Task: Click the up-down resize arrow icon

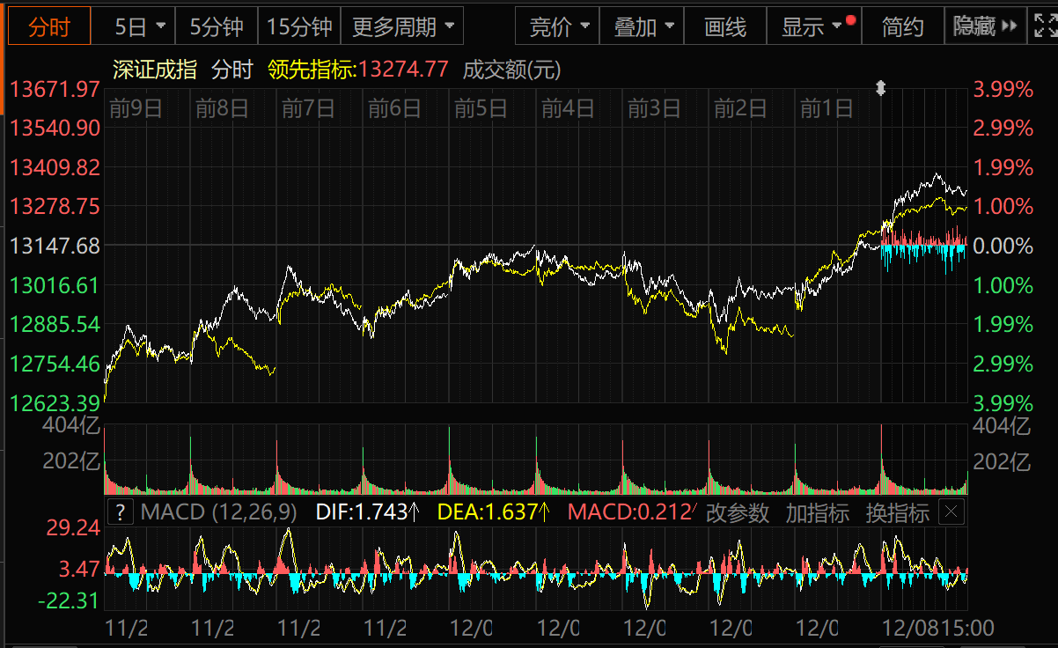Action: point(880,88)
